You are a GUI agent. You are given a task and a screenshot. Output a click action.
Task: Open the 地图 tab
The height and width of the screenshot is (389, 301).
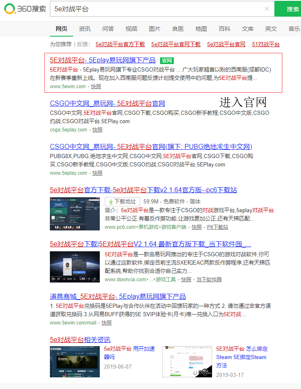pos(201,29)
